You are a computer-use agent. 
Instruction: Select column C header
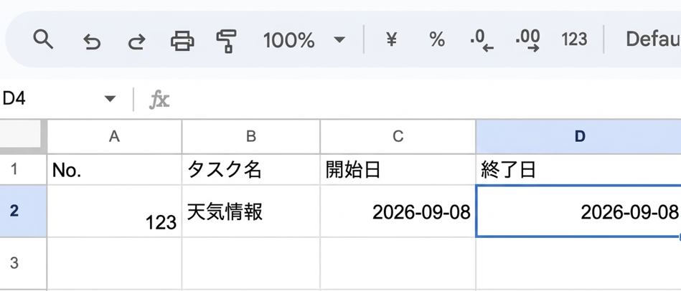pos(398,137)
